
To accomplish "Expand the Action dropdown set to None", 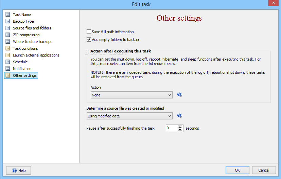I will 131,95.
